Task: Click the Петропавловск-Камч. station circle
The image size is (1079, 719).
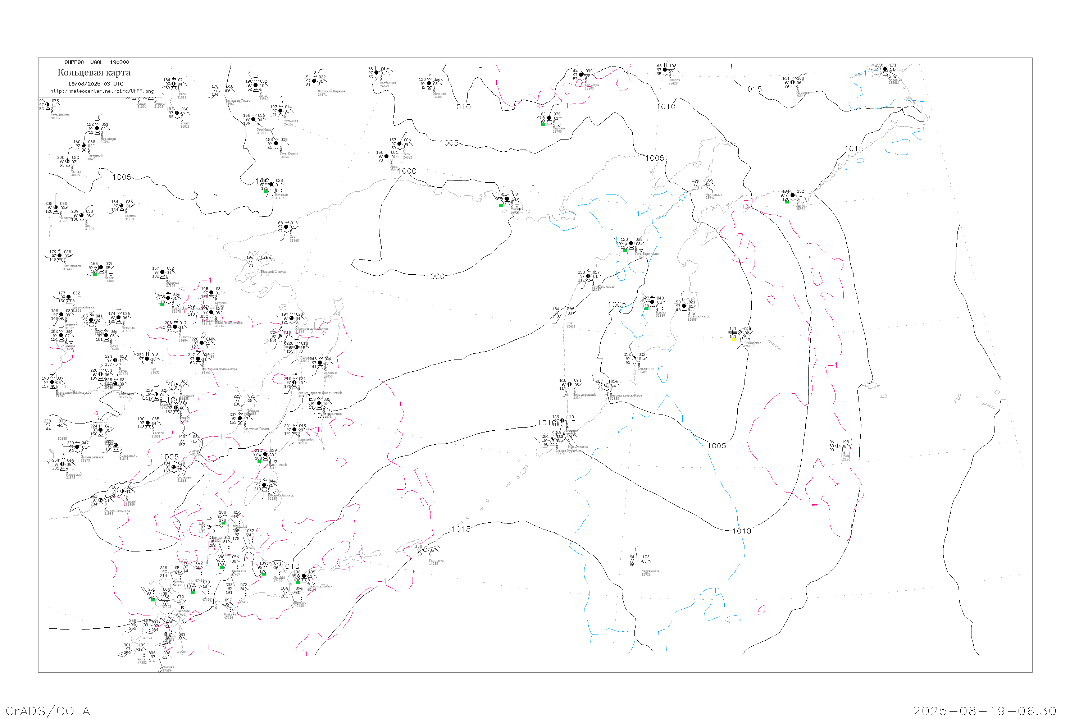Action: click(x=606, y=385)
